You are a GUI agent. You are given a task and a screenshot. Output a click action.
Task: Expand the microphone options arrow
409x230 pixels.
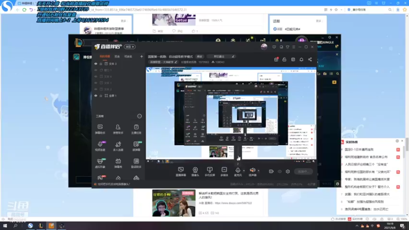244,171
